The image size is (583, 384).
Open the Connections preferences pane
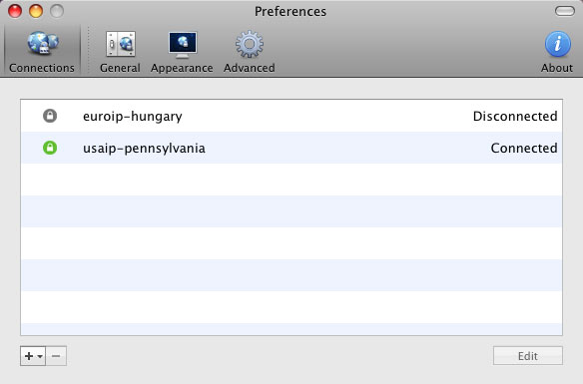[42, 51]
